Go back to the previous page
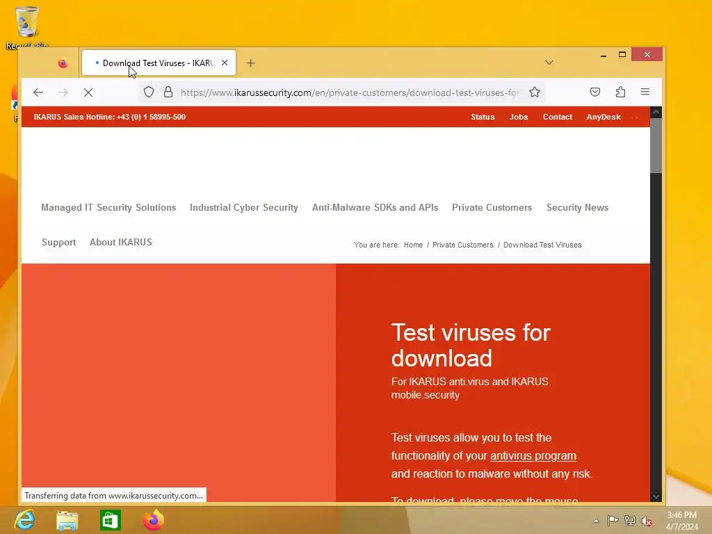The width and height of the screenshot is (712, 534). (x=38, y=92)
